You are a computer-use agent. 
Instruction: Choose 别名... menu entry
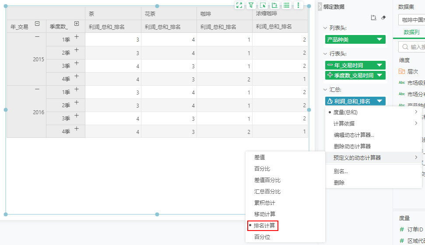tap(373, 171)
